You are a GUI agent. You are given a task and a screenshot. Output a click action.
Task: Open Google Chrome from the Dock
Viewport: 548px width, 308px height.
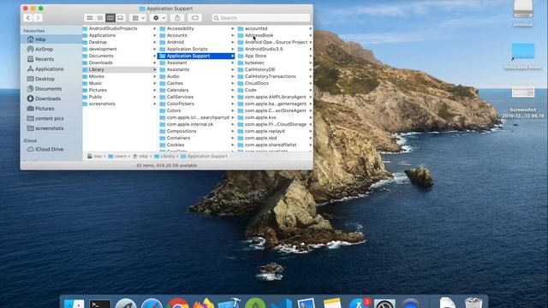(x=177, y=304)
